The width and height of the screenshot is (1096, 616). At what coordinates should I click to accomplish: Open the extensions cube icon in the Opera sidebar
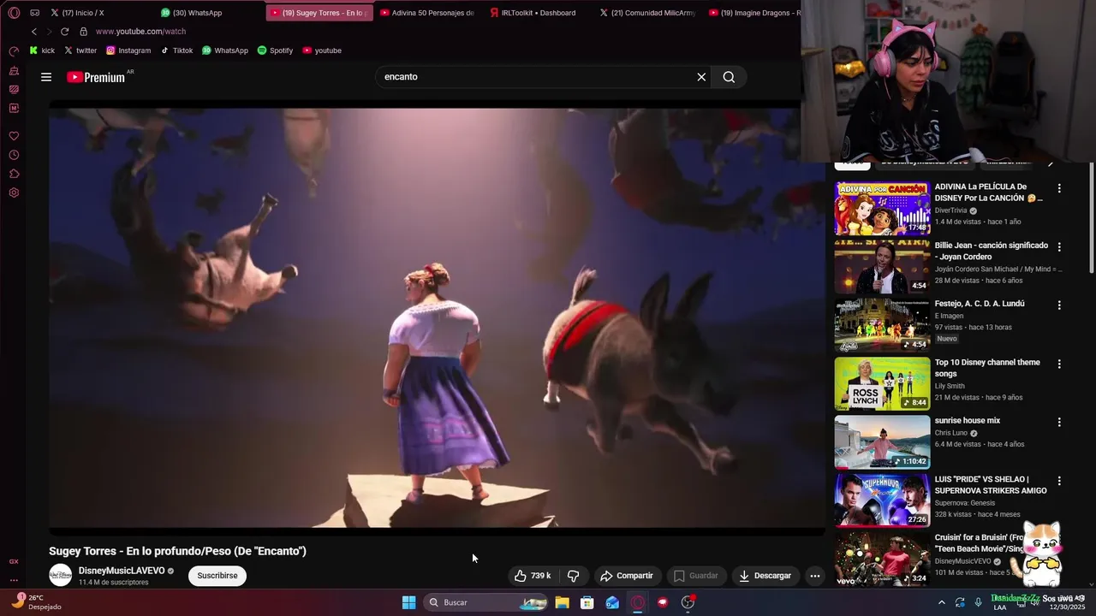click(14, 174)
